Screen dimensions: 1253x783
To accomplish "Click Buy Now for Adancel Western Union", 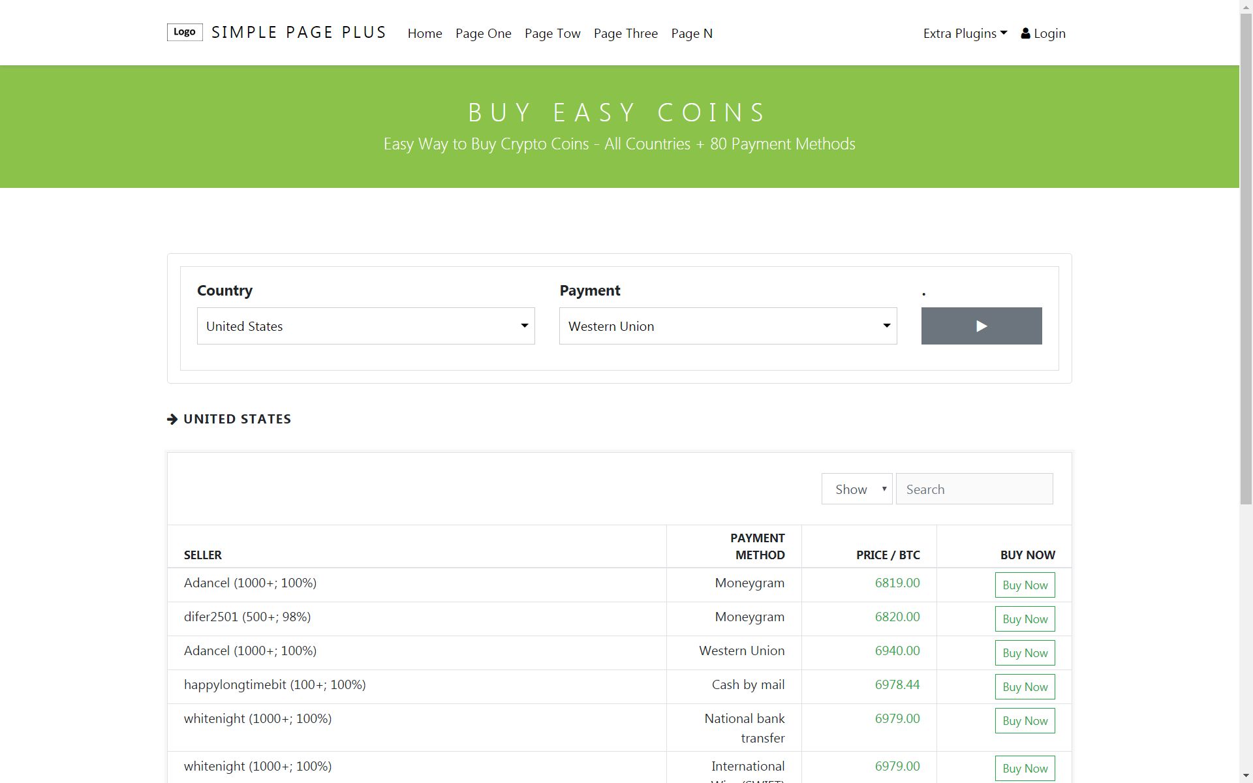I will click(x=1025, y=653).
